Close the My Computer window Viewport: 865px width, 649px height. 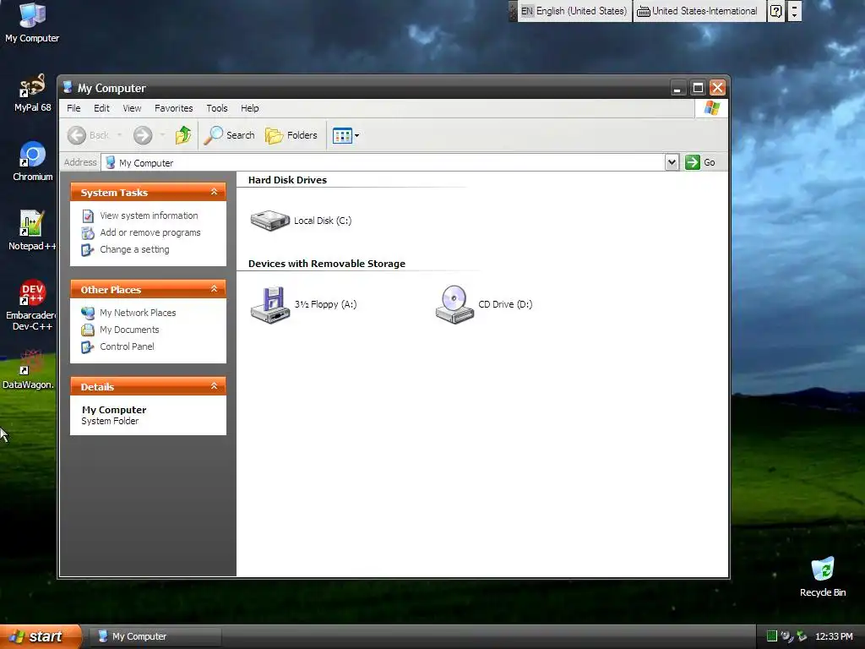(x=717, y=88)
